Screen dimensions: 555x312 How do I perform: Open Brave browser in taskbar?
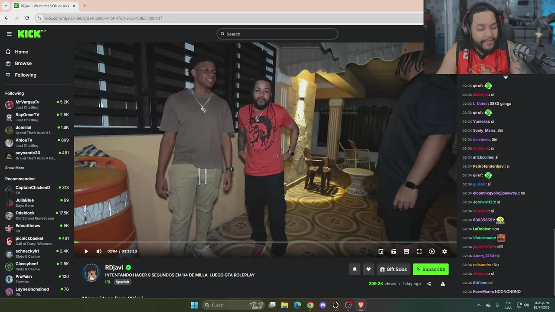point(361,305)
